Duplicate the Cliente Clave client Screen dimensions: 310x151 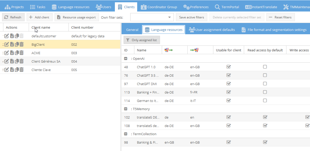[17, 70]
